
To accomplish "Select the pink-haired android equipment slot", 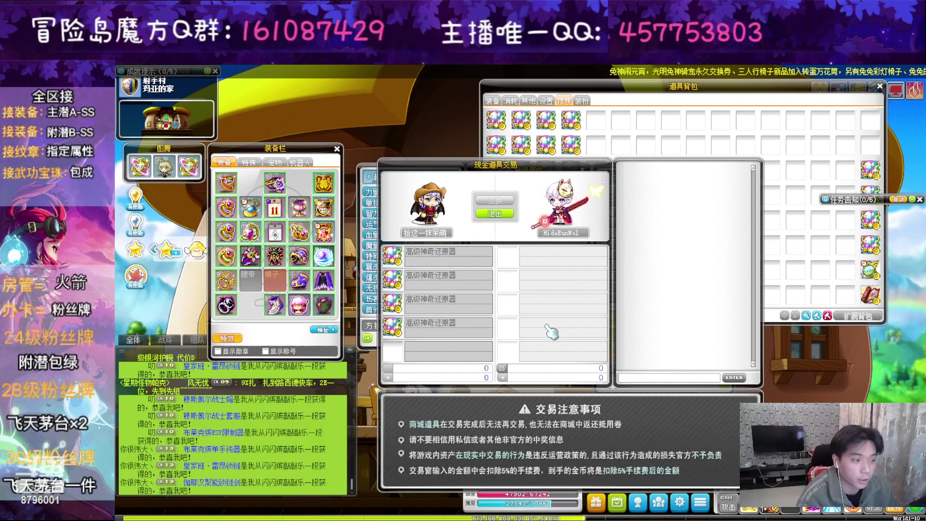I will [299, 305].
